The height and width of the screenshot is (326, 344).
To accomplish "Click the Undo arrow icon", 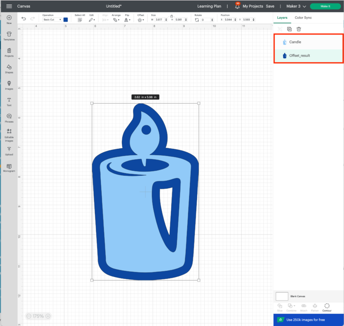I will [x=24, y=19].
